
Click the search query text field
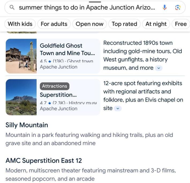[x=87, y=8]
